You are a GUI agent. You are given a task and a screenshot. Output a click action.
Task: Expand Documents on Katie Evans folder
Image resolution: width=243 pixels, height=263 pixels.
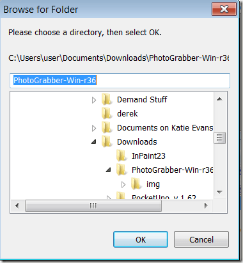pos(94,128)
